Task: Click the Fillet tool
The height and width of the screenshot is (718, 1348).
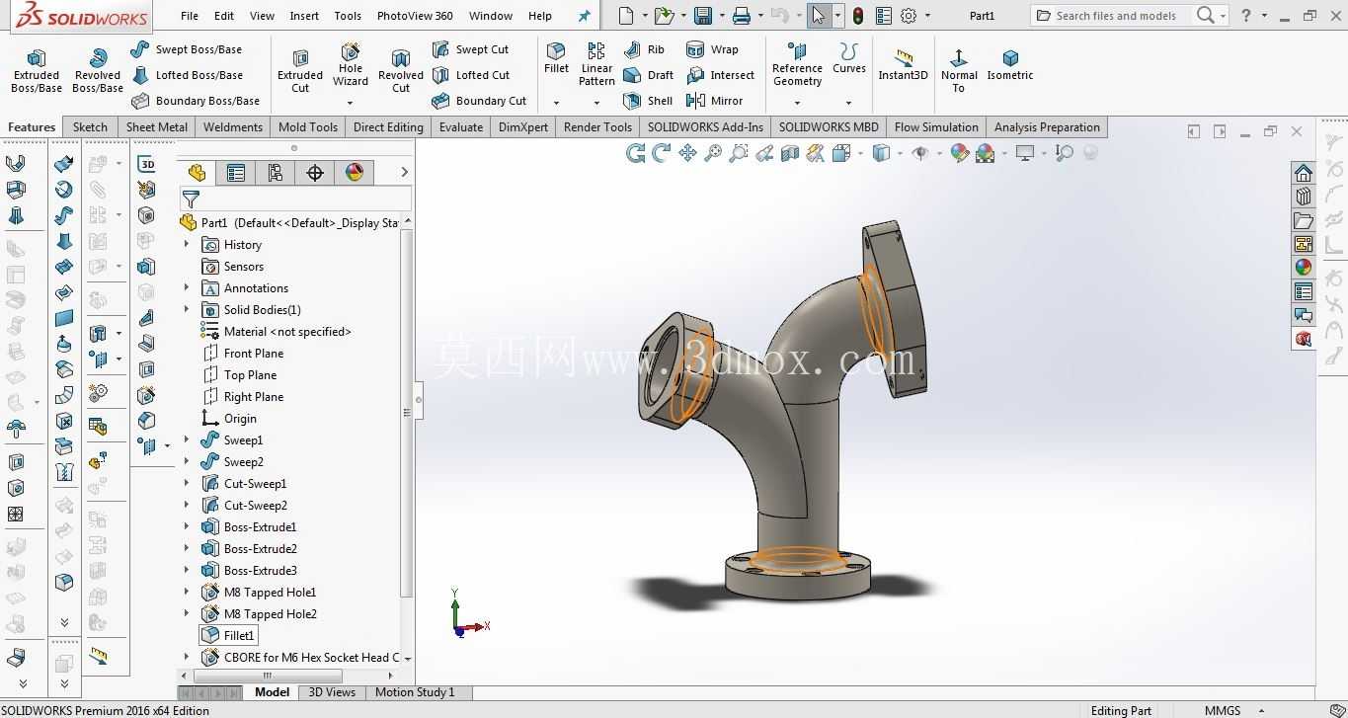Action: coord(556,58)
